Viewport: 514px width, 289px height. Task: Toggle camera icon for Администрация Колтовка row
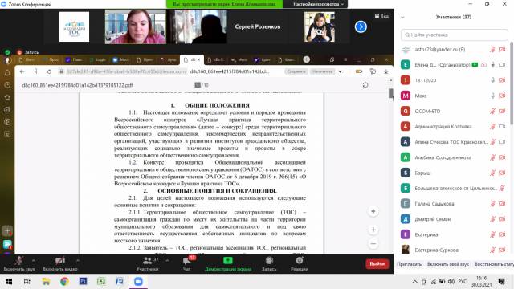(x=502, y=127)
